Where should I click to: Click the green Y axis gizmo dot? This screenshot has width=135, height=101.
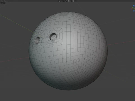132,8
